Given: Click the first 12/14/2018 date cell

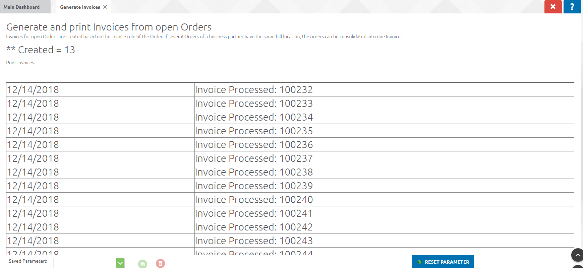Looking at the screenshot, I should coord(33,89).
